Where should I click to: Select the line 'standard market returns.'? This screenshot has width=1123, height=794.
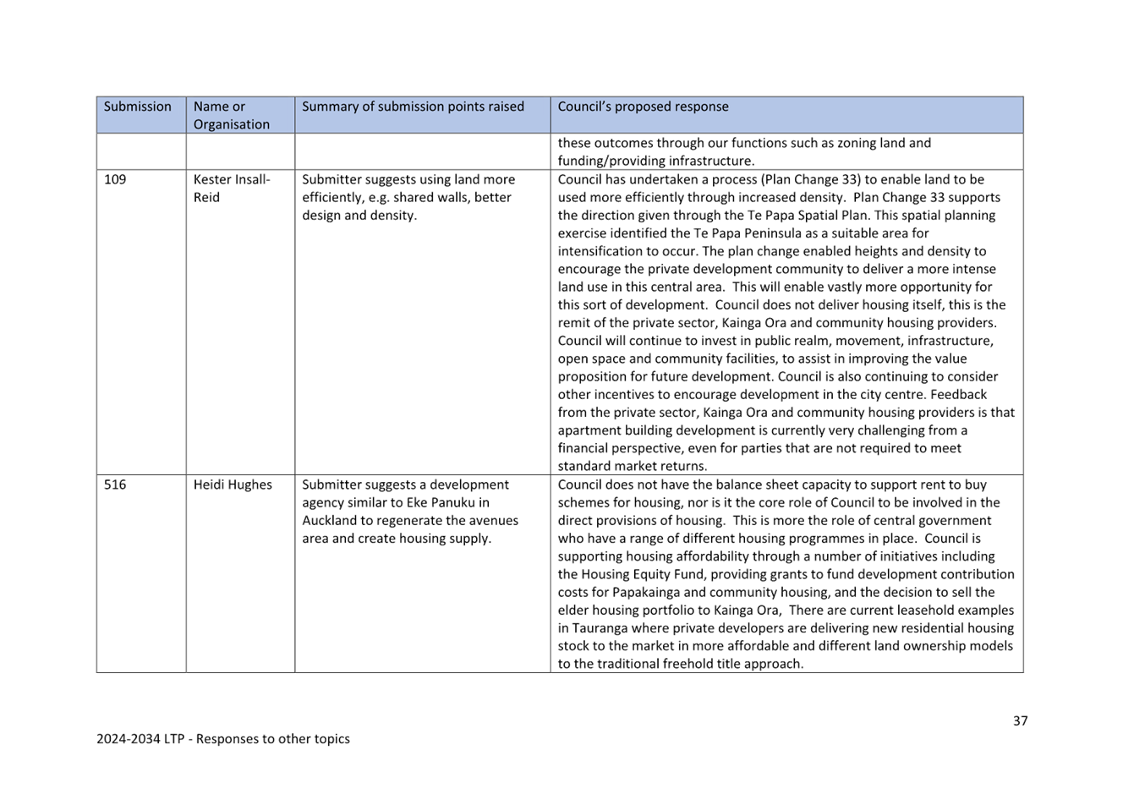pyautogui.click(x=633, y=466)
